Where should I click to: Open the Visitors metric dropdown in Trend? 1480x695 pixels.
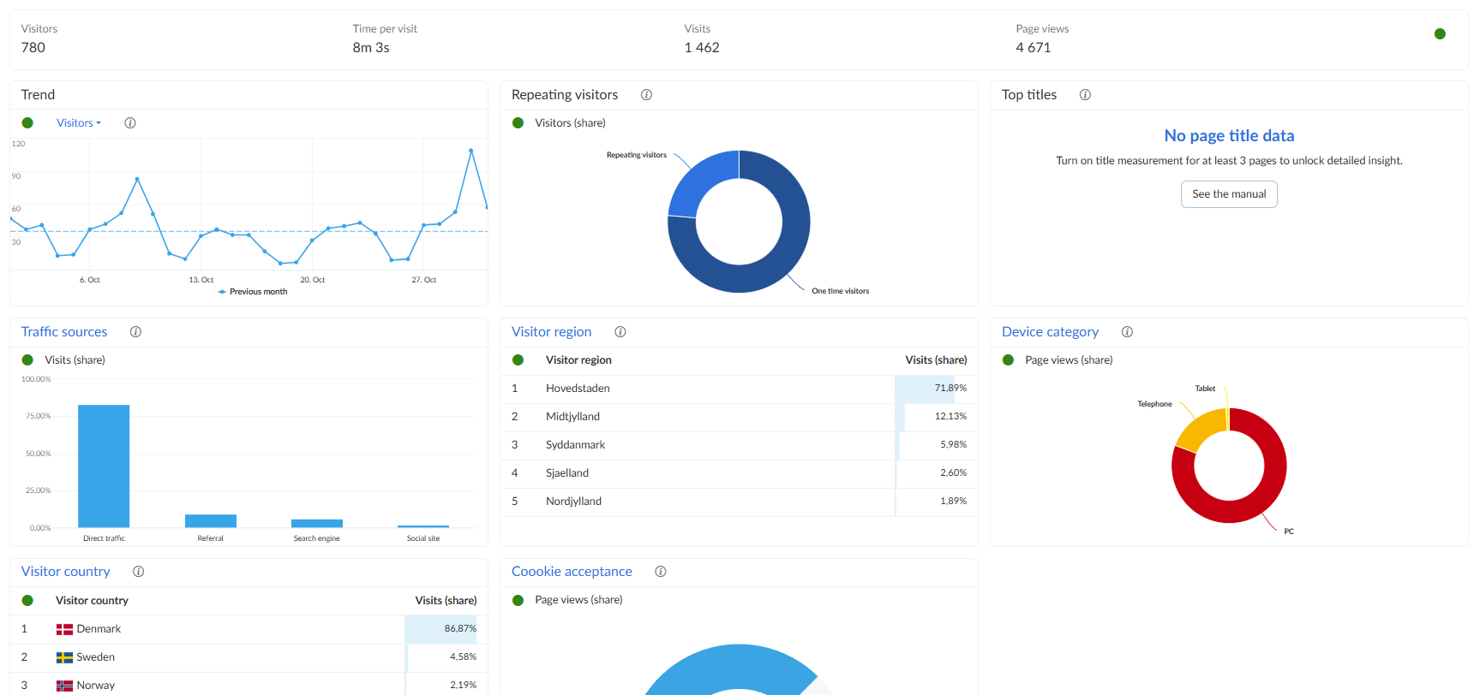pos(78,123)
